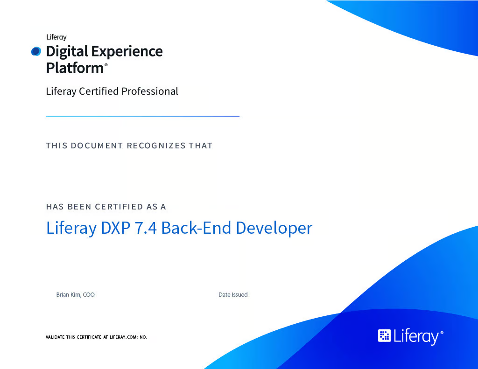The image size is (478, 369).
Task: Click the "Liferay Certified Professional" subtitle
Action: (112, 91)
